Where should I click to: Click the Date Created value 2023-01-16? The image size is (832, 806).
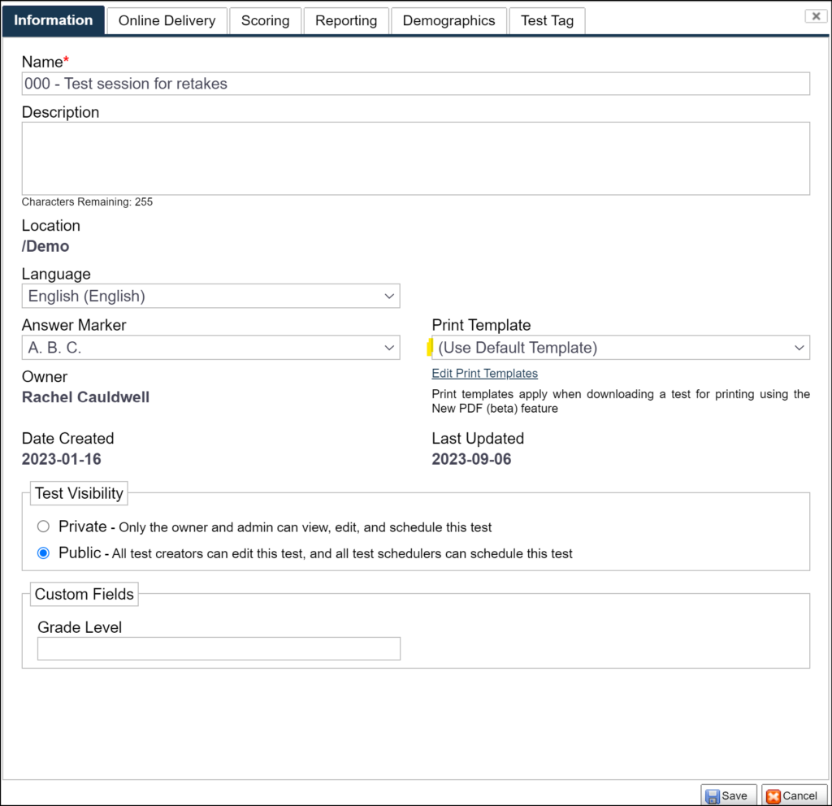pyautogui.click(x=62, y=459)
